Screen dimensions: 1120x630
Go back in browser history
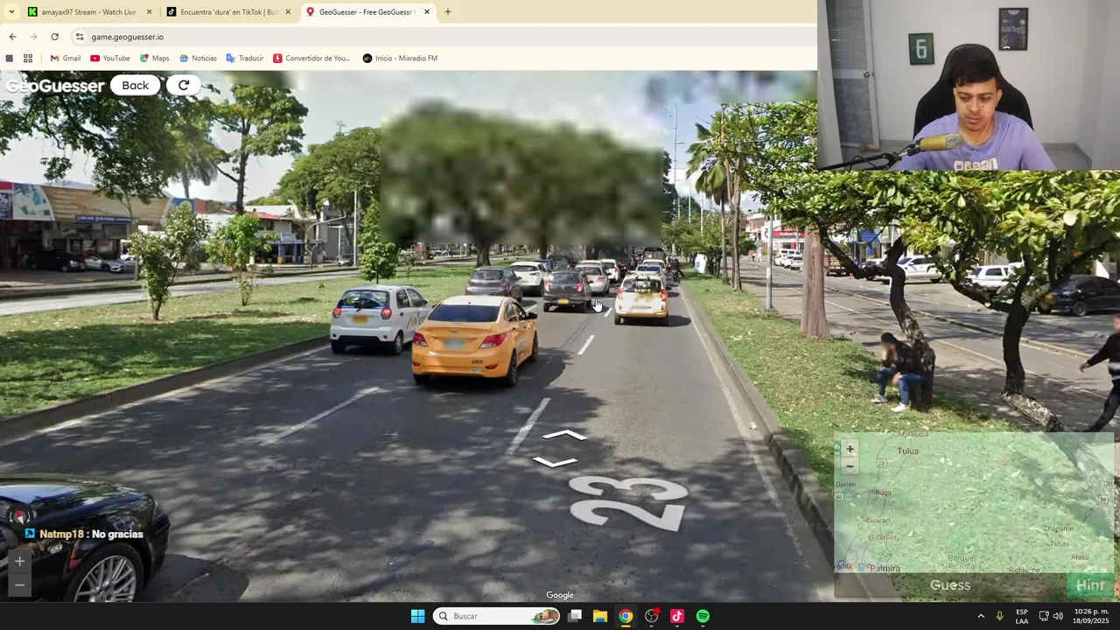pos(12,37)
